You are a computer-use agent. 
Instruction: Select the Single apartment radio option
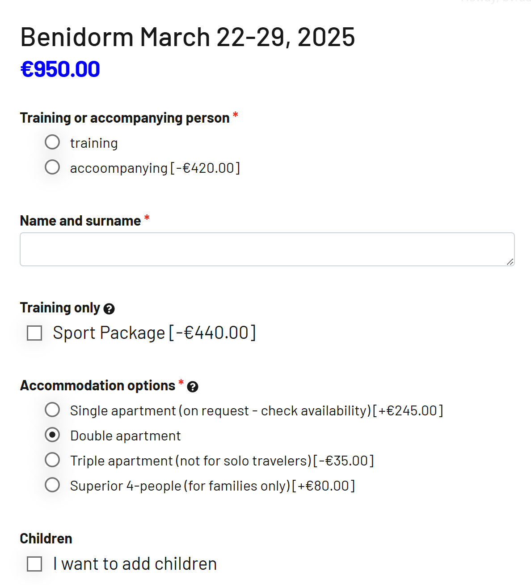pyautogui.click(x=52, y=410)
